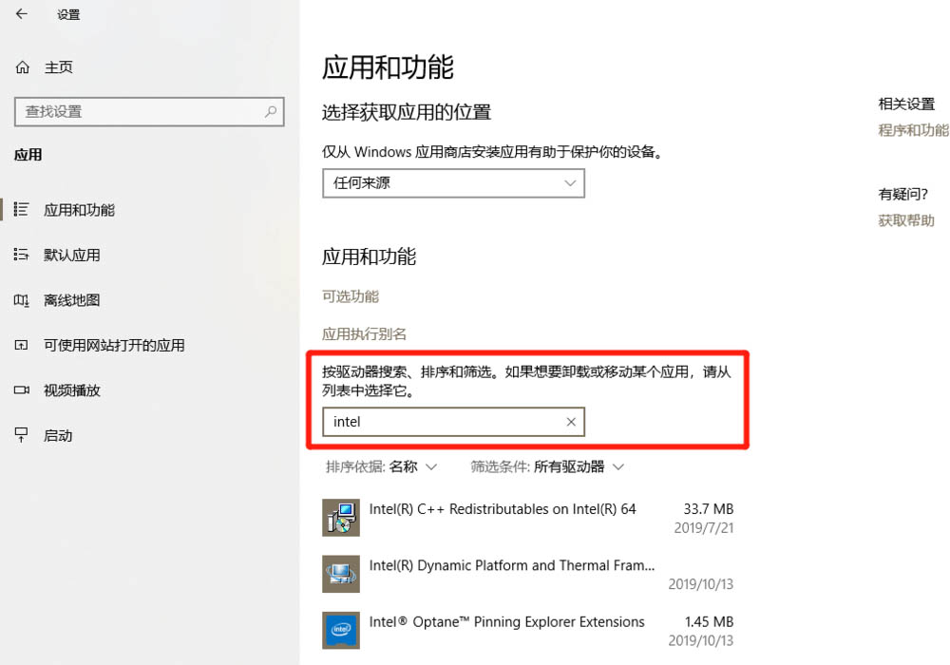Open the 启动 sidebar page
Screen dimensions: 950x665
(x=58, y=435)
